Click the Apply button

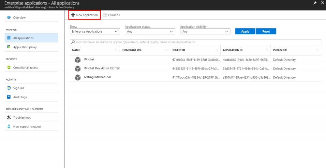[x=245, y=31]
